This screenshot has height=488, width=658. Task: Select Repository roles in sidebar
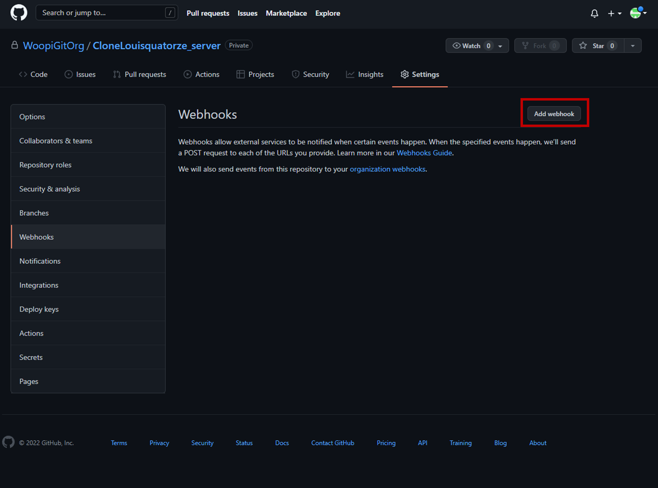(x=88, y=165)
